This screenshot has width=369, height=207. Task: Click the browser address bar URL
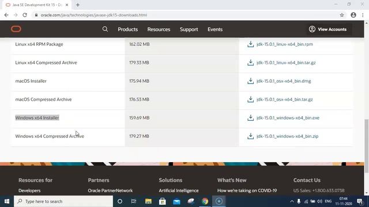(x=94, y=15)
